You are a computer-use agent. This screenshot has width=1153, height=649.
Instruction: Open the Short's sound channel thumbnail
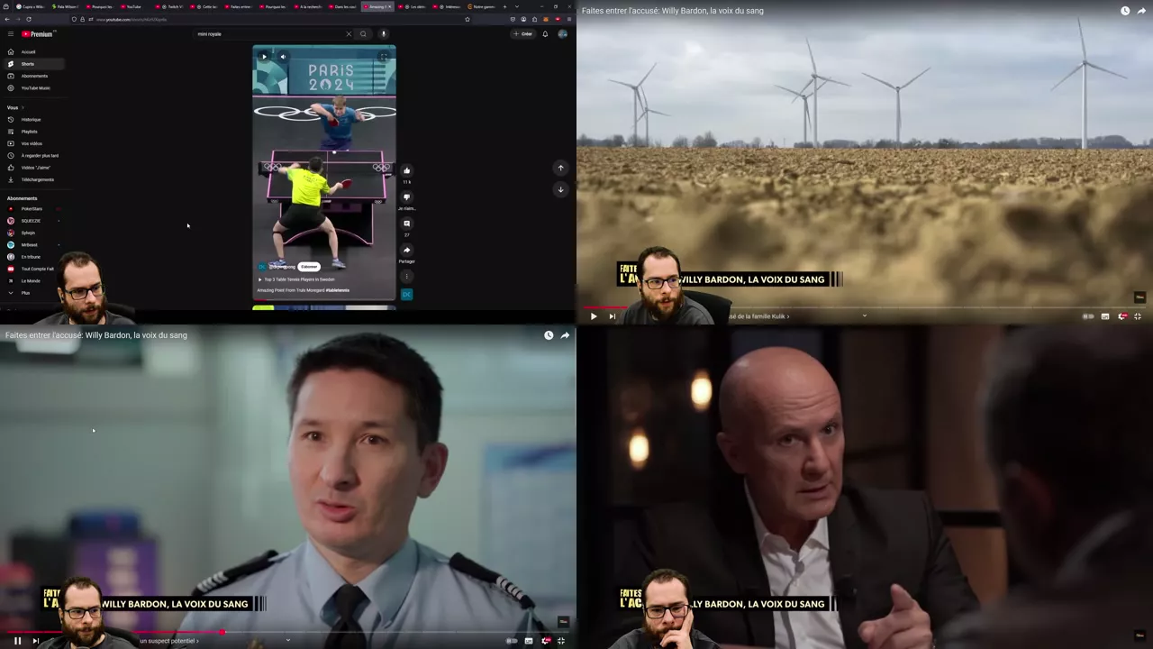(407, 294)
